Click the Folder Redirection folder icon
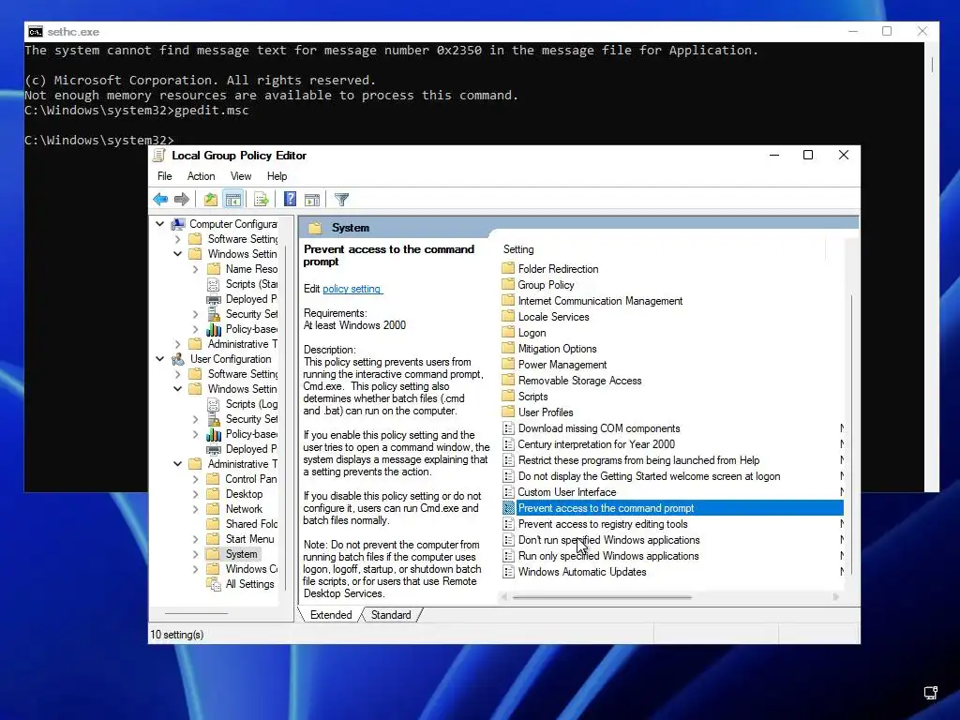 [x=508, y=268]
